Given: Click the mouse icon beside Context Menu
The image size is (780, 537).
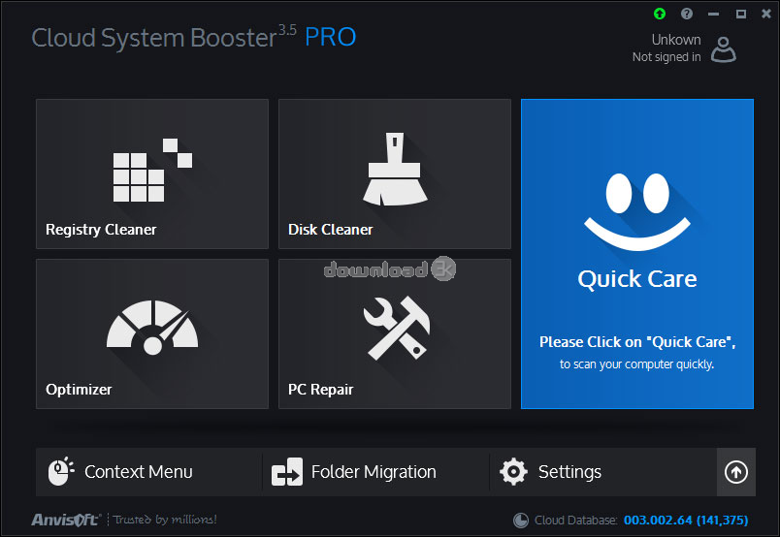Looking at the screenshot, I should (x=61, y=471).
